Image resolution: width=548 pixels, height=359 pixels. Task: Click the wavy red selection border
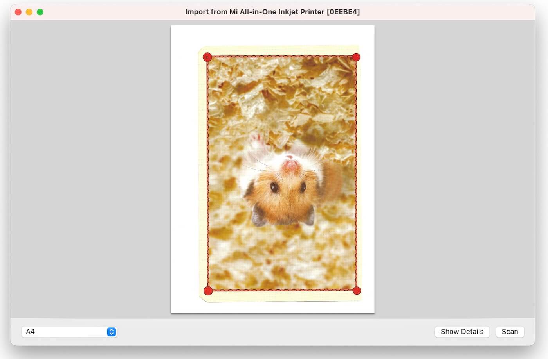[281, 57]
